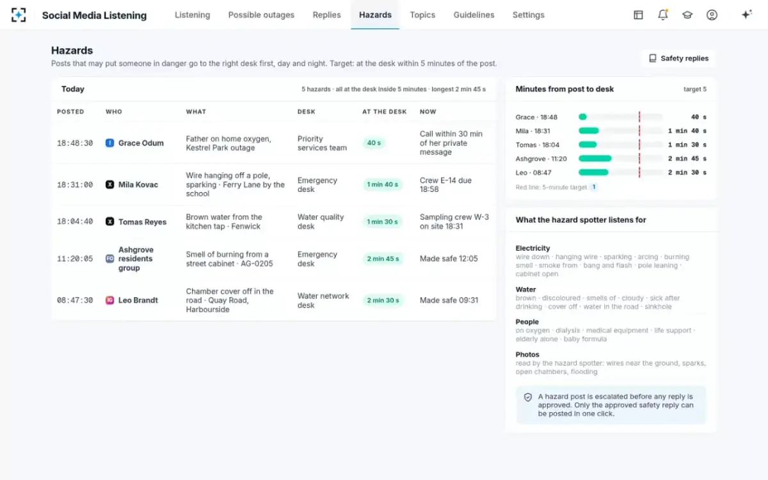The width and height of the screenshot is (768, 480).
Task: Switch to the Possible outages tab
Action: (261, 15)
